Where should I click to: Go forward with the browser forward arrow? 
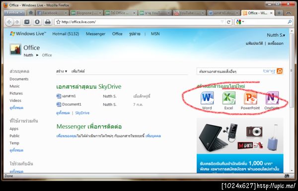(17, 22)
